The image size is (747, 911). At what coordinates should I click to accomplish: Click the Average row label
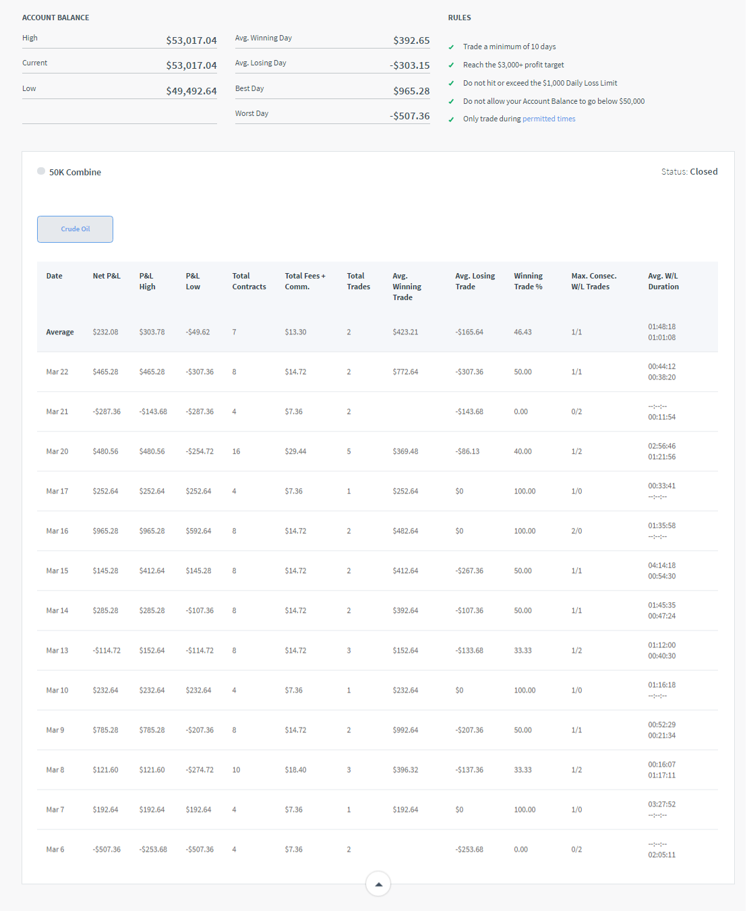pos(60,332)
